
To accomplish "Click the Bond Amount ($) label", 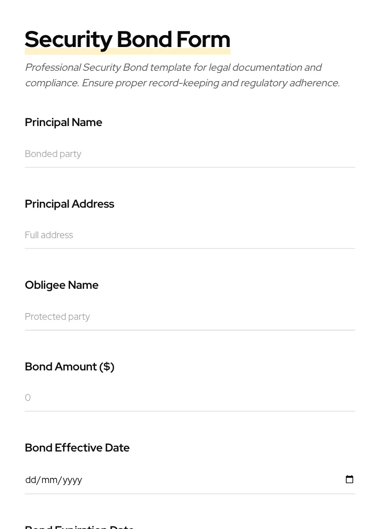I will [x=70, y=367].
